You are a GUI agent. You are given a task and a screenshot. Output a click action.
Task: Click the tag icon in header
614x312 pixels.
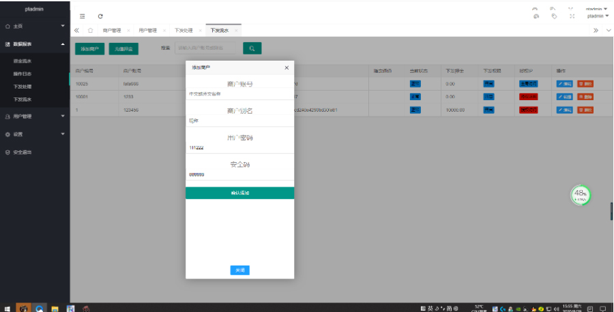(554, 16)
